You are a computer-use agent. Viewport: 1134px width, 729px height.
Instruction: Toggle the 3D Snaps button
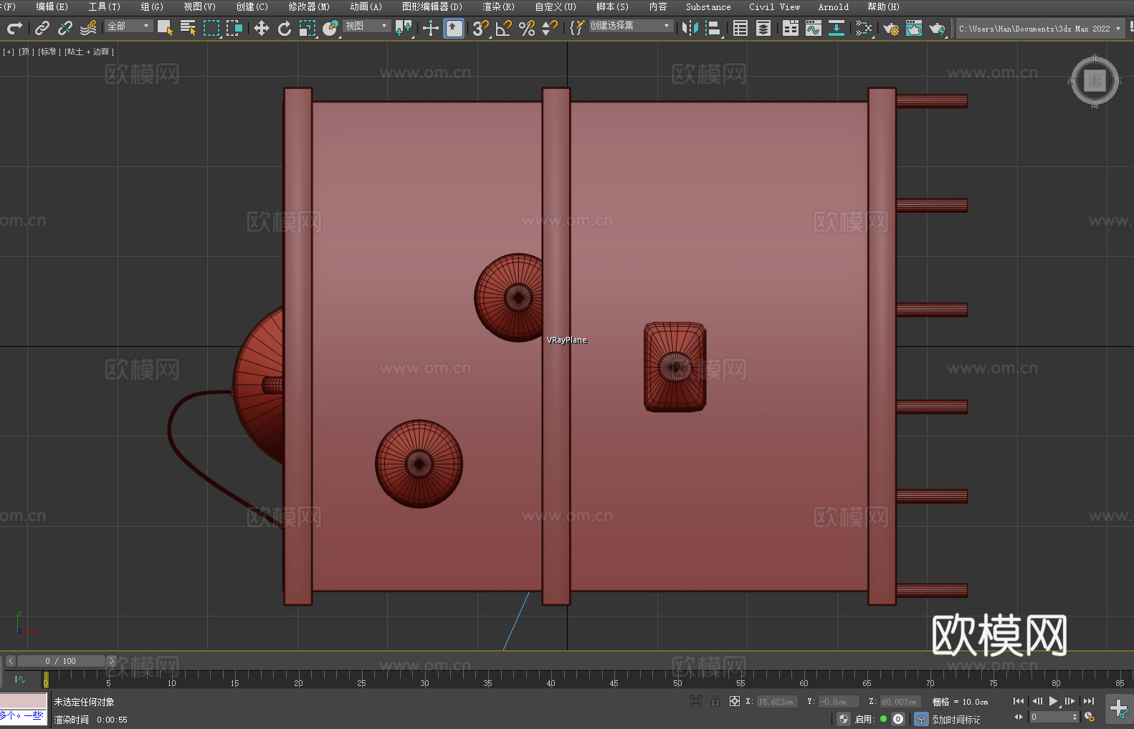(481, 28)
